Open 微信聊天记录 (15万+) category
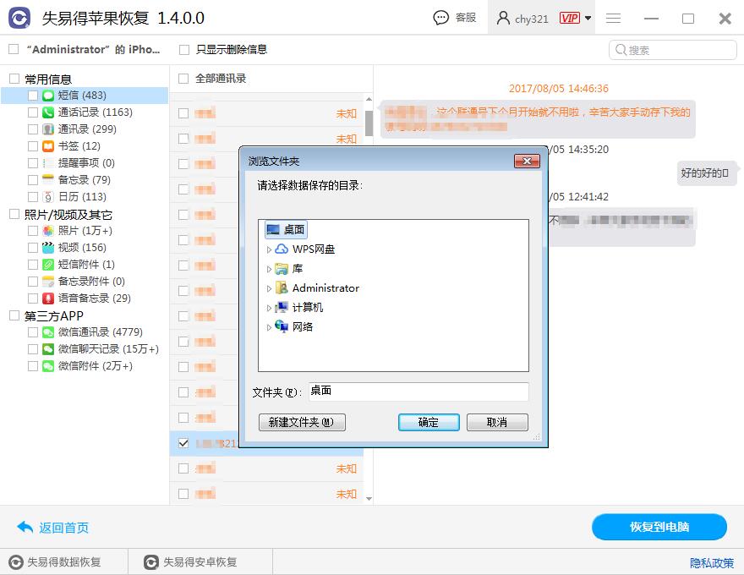 click(x=108, y=349)
